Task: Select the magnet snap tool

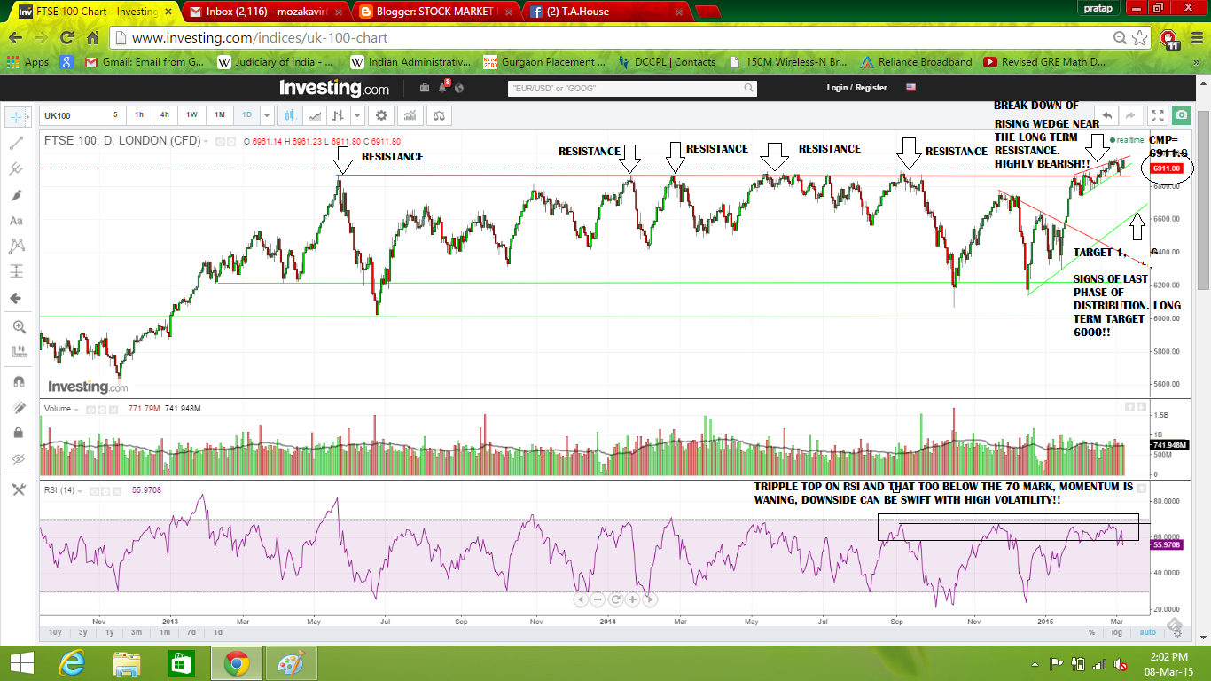Action: pyautogui.click(x=18, y=381)
